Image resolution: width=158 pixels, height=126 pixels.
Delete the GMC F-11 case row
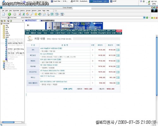click(118, 77)
